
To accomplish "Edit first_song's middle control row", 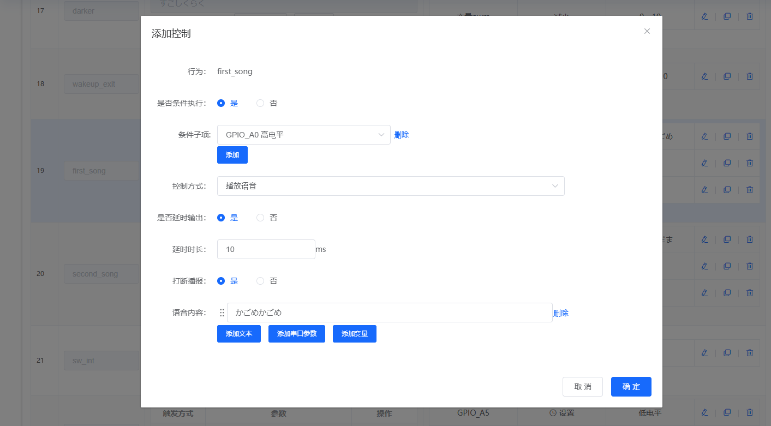I will 704,163.
